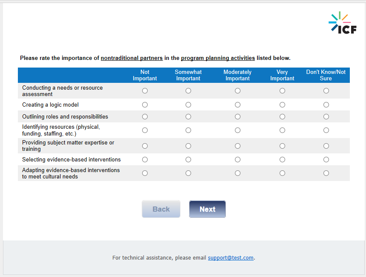Rate outlining roles as Very Important
The width and height of the screenshot is (366, 277).
pos(282,117)
